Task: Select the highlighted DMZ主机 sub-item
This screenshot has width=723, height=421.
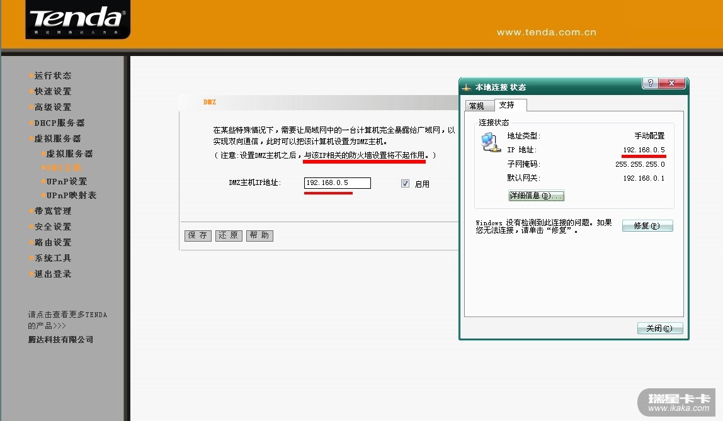Action: (64, 167)
